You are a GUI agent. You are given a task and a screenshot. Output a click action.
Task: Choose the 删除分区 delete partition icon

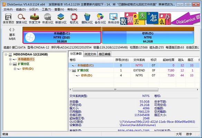pyautogui.click(x=87, y=19)
